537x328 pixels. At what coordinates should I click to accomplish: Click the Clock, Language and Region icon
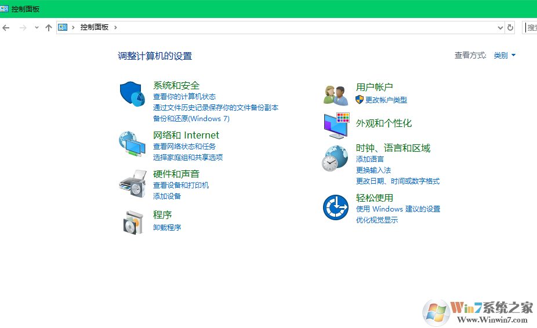pyautogui.click(x=335, y=158)
